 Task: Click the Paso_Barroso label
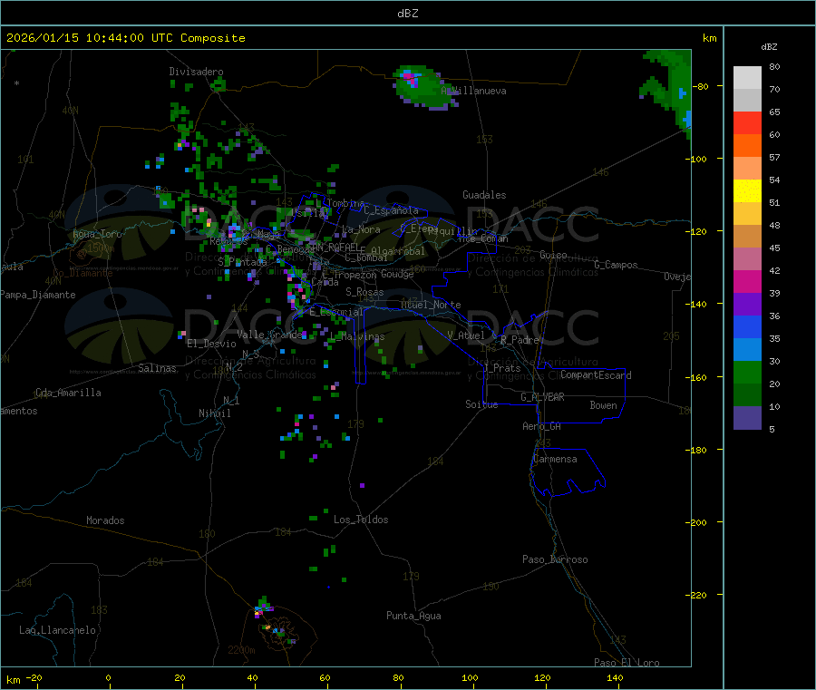555,559
